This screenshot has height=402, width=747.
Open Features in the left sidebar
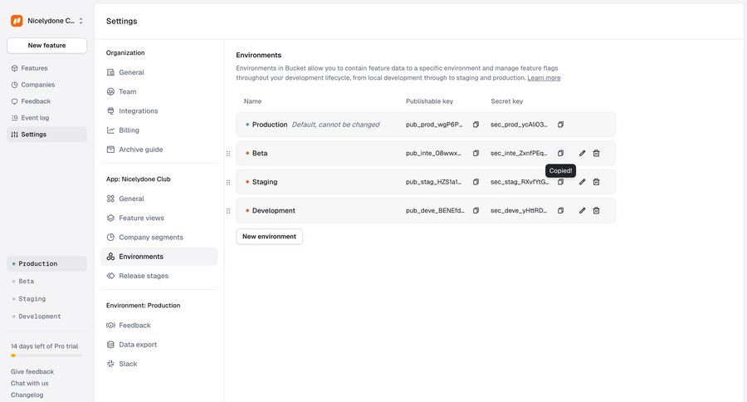point(46,68)
